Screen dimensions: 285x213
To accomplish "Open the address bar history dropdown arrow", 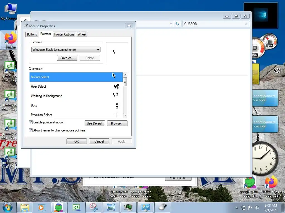I will pos(171,24).
